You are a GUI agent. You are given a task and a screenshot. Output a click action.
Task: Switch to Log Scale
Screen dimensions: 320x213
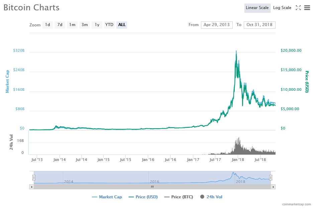point(282,8)
